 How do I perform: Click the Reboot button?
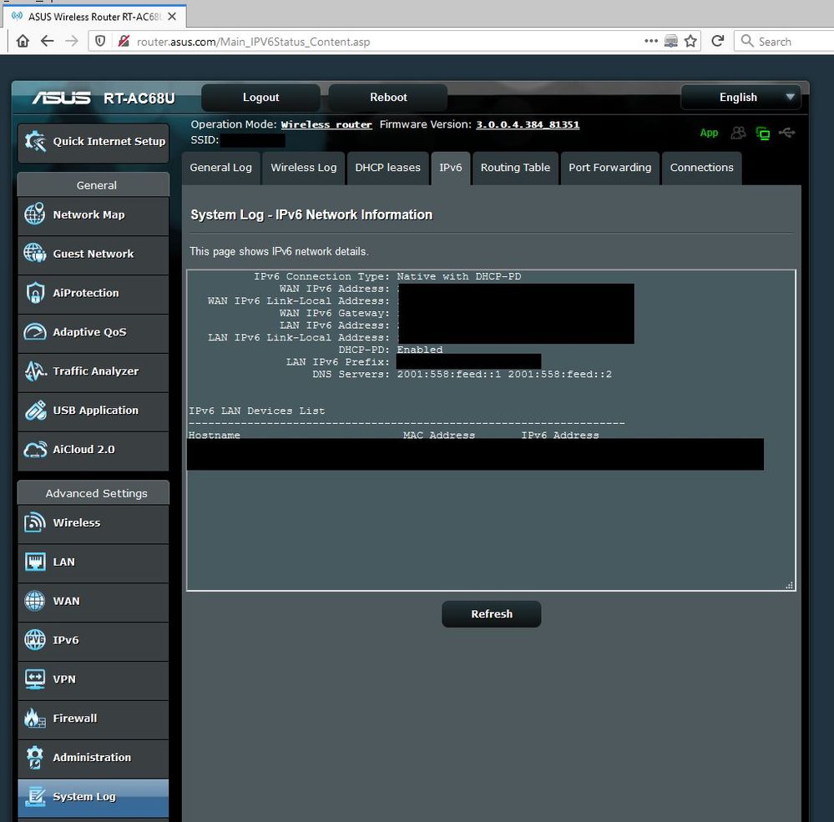point(388,98)
